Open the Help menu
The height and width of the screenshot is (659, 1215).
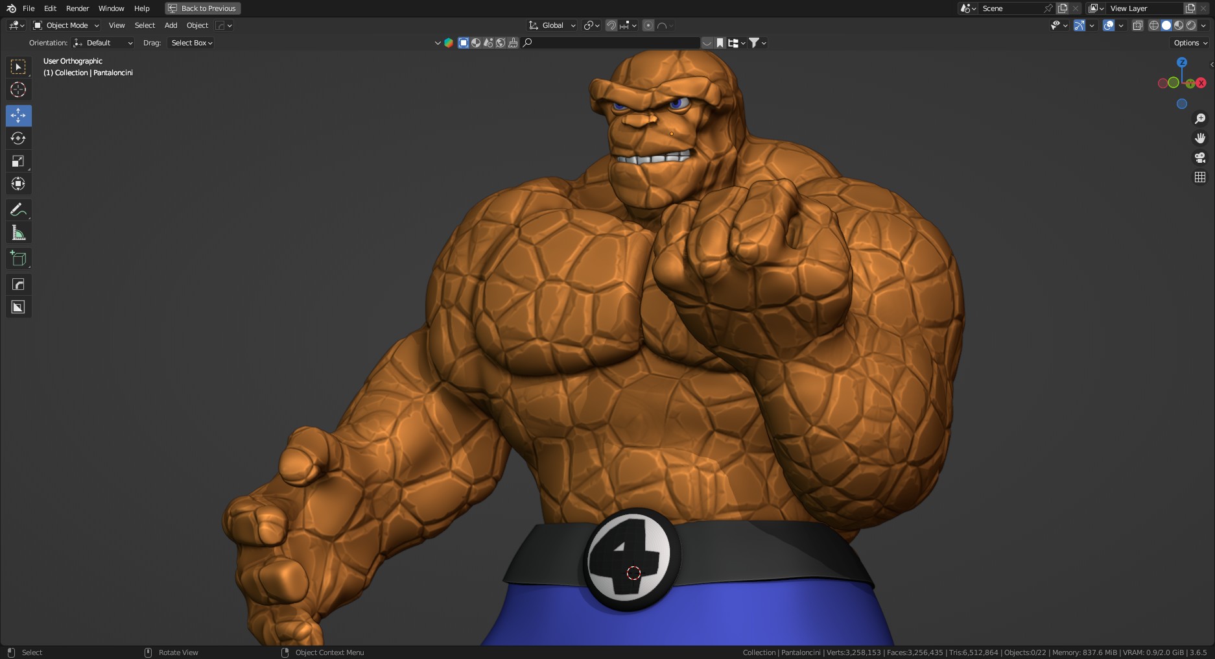coord(142,8)
